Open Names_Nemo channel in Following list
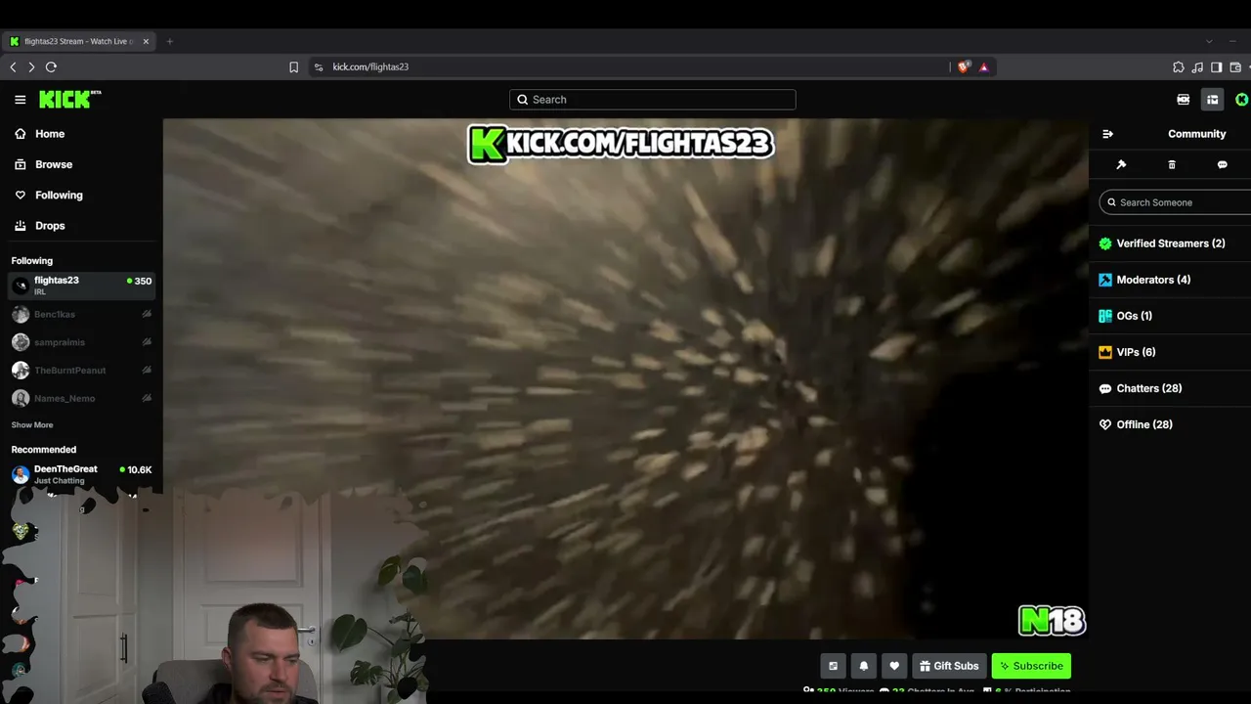 click(x=81, y=399)
